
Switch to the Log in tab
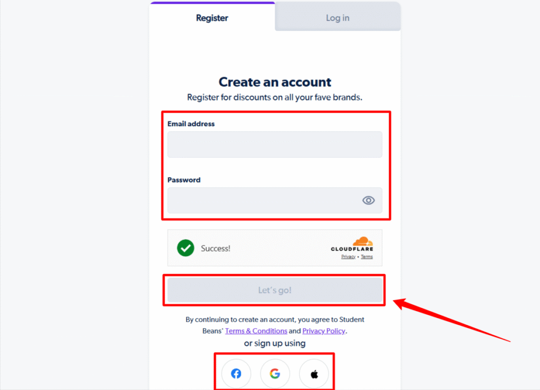(337, 17)
